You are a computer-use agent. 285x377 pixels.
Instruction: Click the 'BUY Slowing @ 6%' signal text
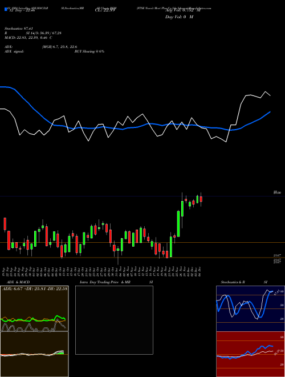pyautogui.click(x=89, y=51)
